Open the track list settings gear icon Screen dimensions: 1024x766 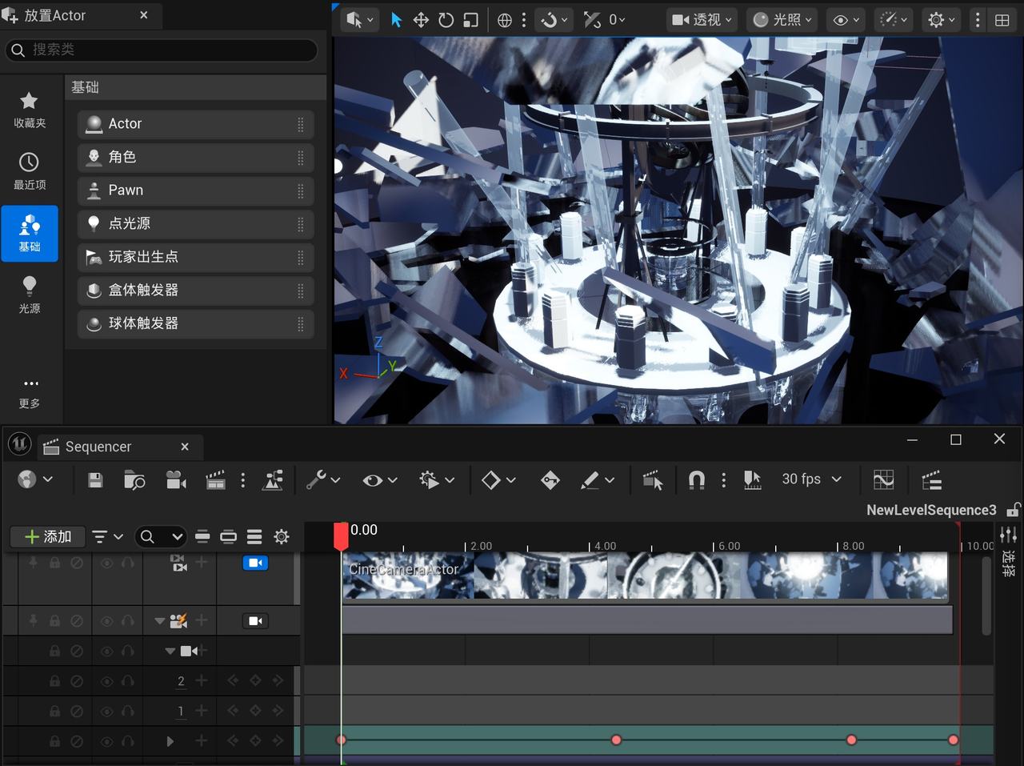(x=282, y=537)
